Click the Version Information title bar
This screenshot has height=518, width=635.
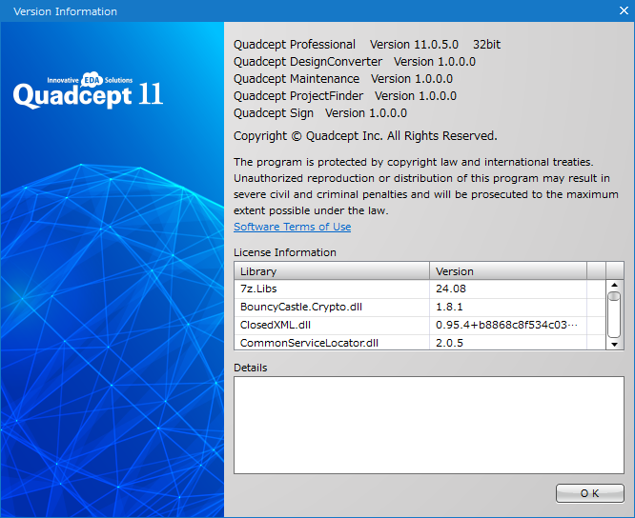pyautogui.click(x=286, y=11)
